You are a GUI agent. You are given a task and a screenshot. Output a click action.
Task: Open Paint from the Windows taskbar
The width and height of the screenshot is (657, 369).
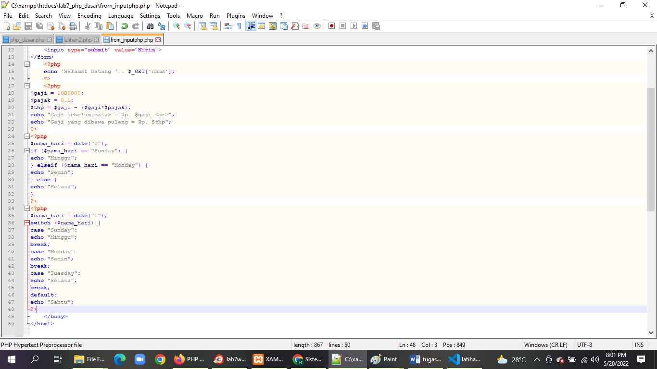coord(385,359)
